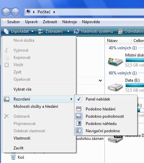Expand the Rozvržení submenu arrow
This screenshot has height=163, width=144.
click(x=72, y=99)
